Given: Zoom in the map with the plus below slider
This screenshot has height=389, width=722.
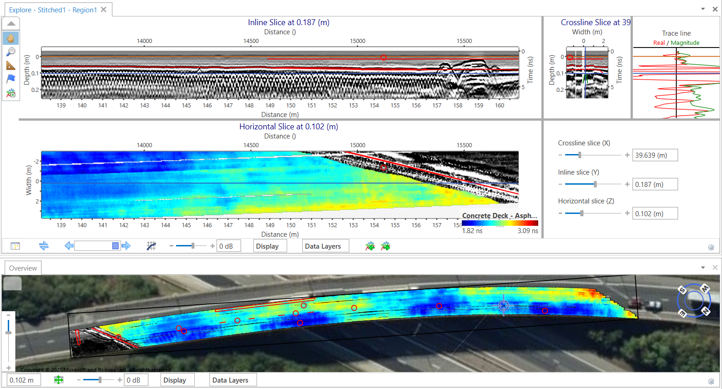Looking at the screenshot, I should point(9,368).
